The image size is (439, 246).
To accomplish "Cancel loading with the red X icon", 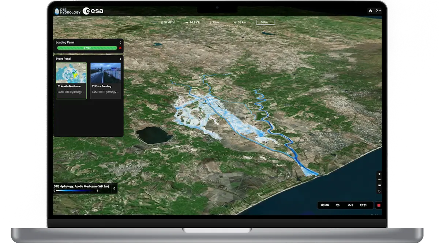I will (x=120, y=48).
